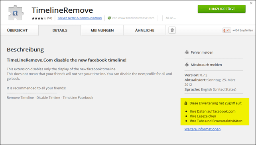
Task: Click 'Ihre Tabs und Browseraktivitäten' permission
Action: coord(216,121)
